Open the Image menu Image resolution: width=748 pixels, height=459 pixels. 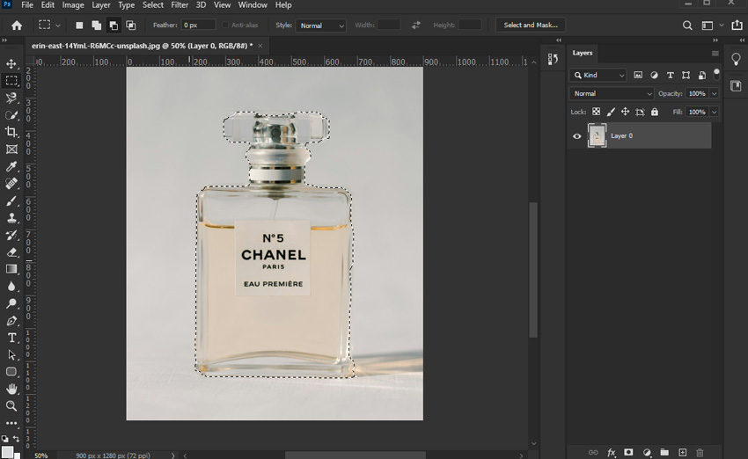(73, 4)
